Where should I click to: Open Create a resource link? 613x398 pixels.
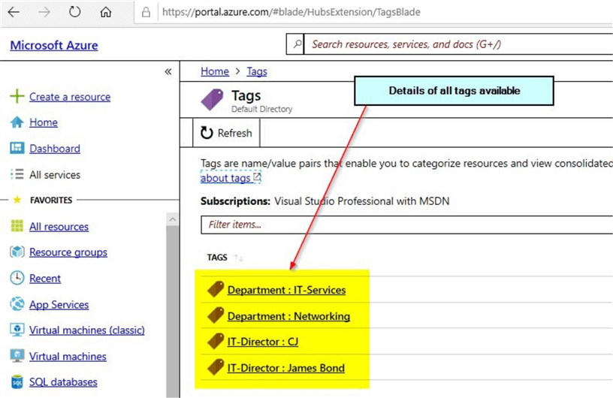[x=70, y=97]
